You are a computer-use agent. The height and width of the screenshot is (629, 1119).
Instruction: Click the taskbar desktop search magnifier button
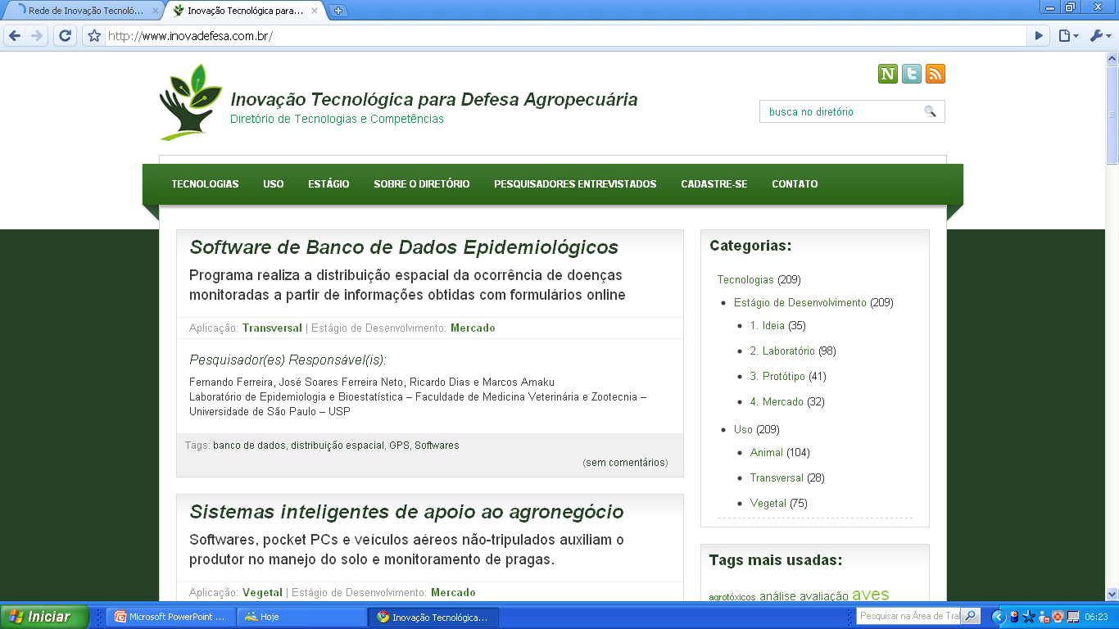(x=971, y=616)
